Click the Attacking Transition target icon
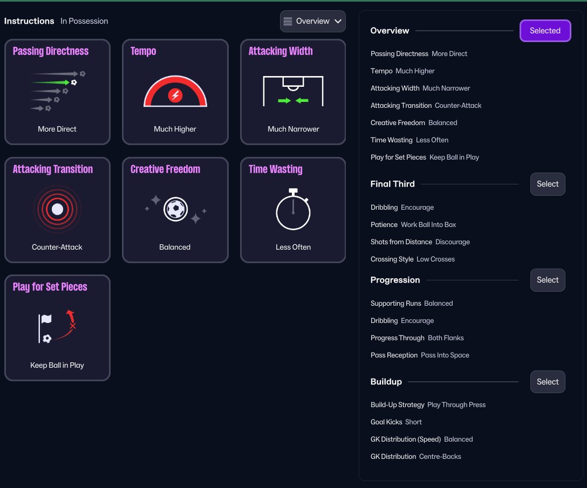 click(x=57, y=209)
